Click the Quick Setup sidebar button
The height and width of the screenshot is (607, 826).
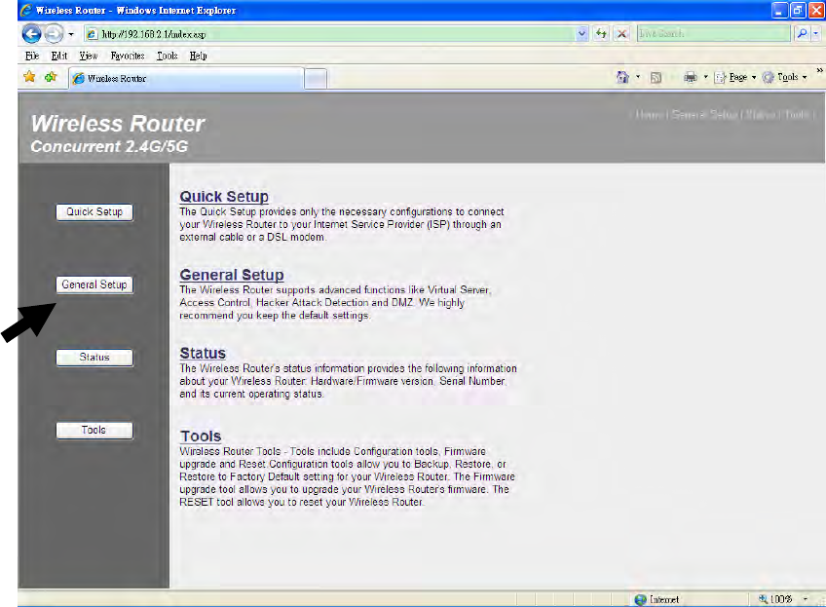[x=94, y=211]
